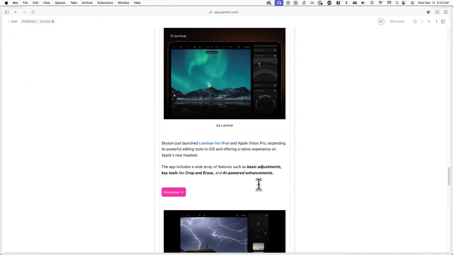Toggle the Arc sidebar icon
The width and height of the screenshot is (453, 255).
click(x=7, y=12)
